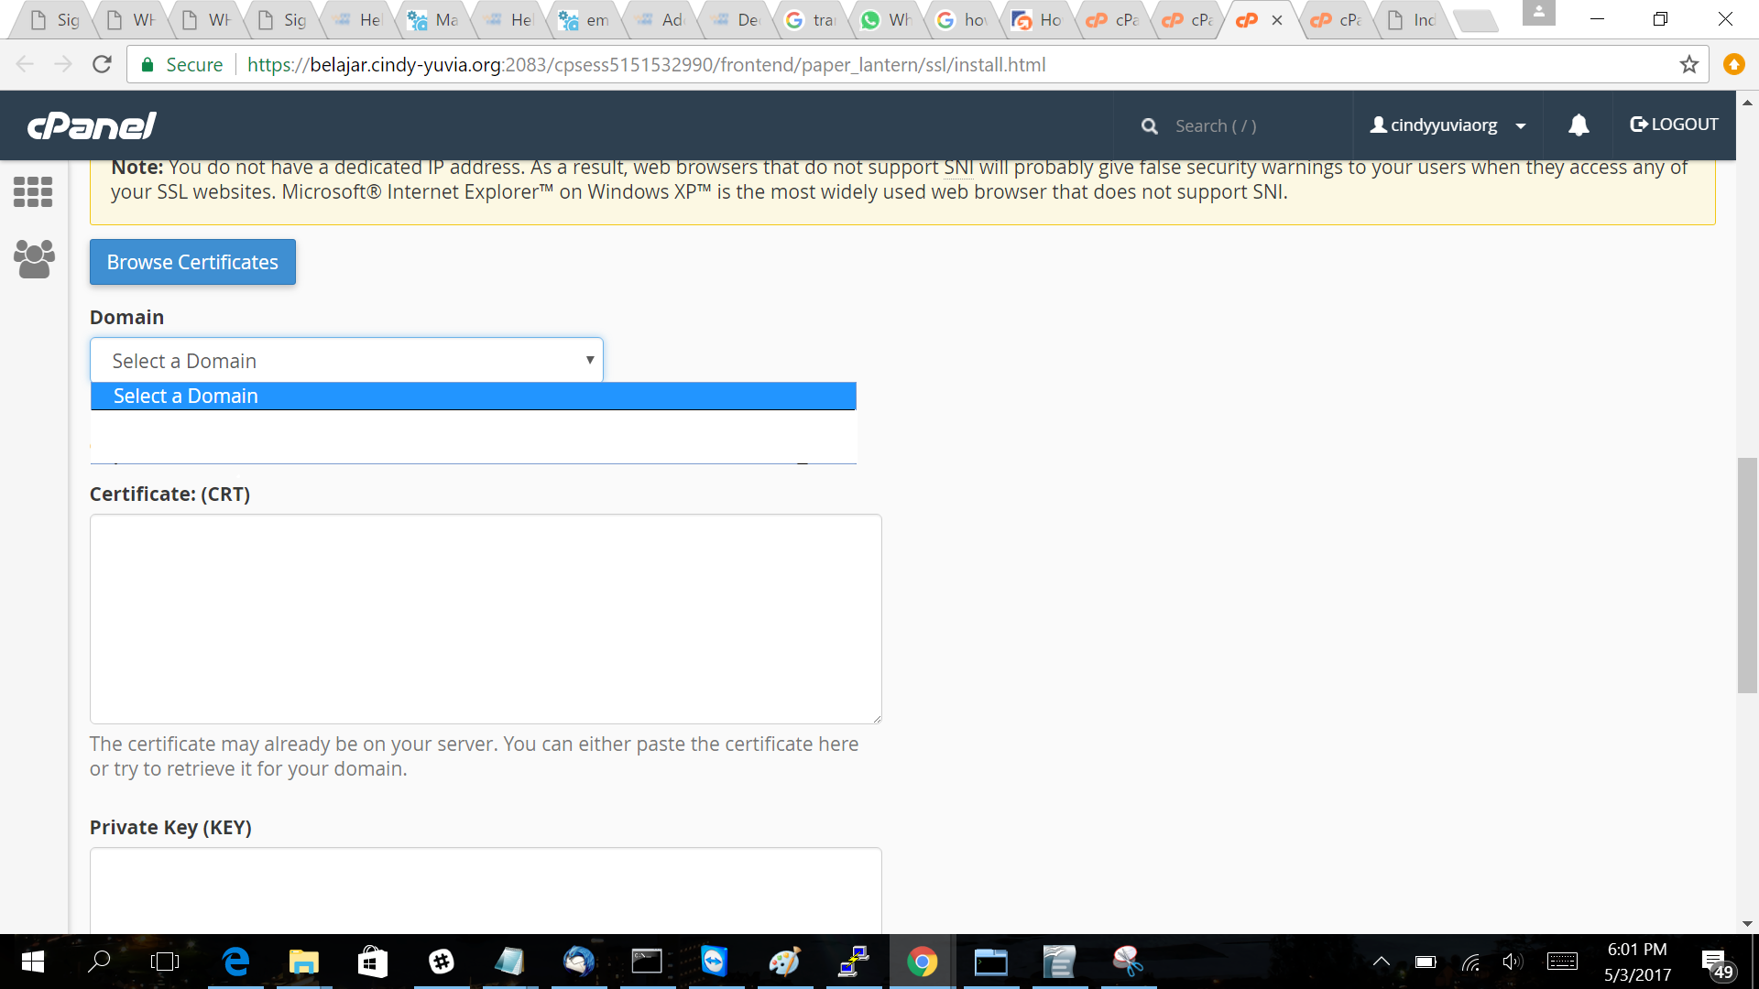Open the apps grid sidebar icon
Screen dimensions: 1759x989
click(33, 191)
